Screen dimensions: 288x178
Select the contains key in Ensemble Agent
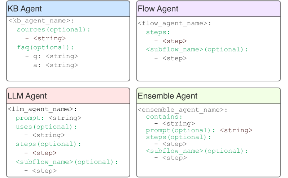pos(164,116)
